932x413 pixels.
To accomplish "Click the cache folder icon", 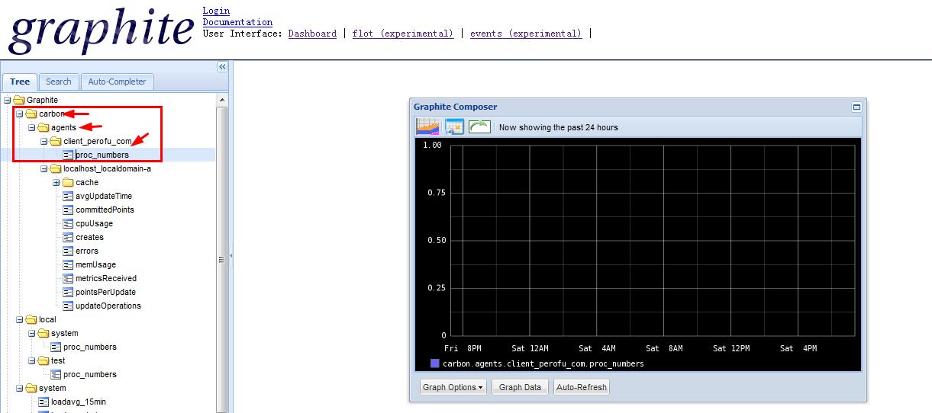I will [68, 182].
